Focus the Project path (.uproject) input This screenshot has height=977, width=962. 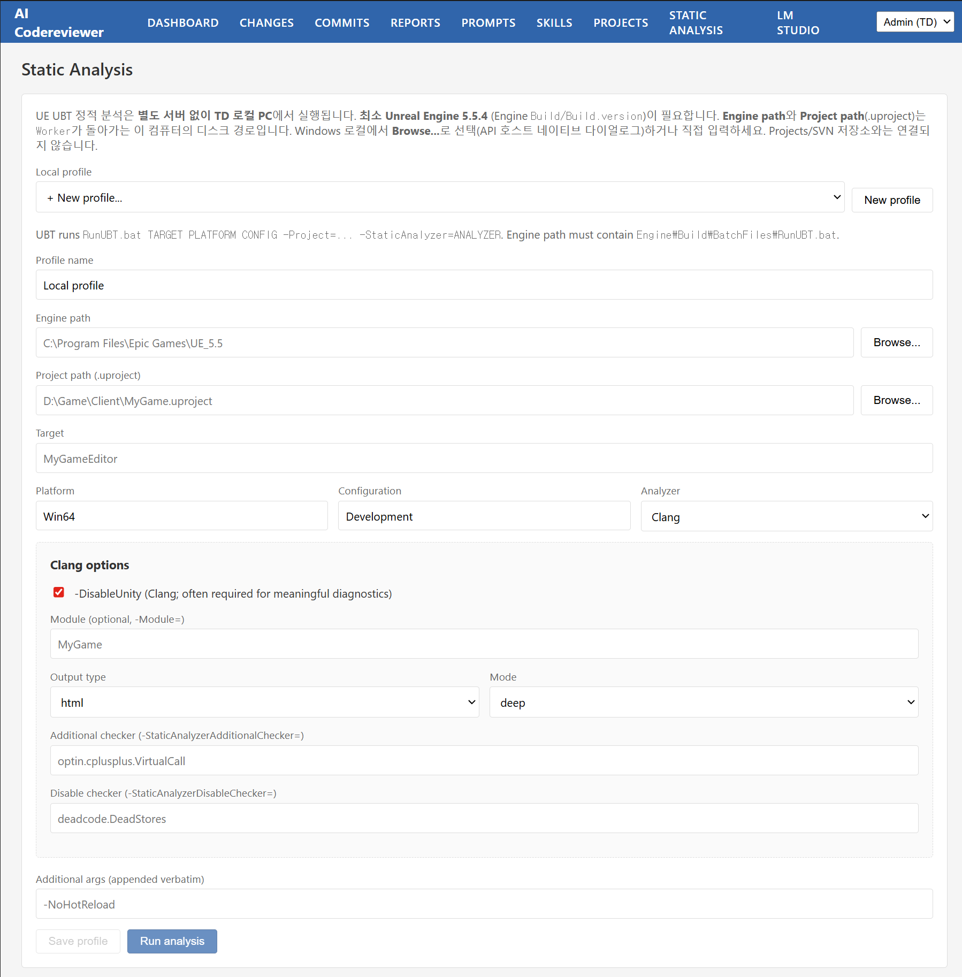click(x=445, y=401)
